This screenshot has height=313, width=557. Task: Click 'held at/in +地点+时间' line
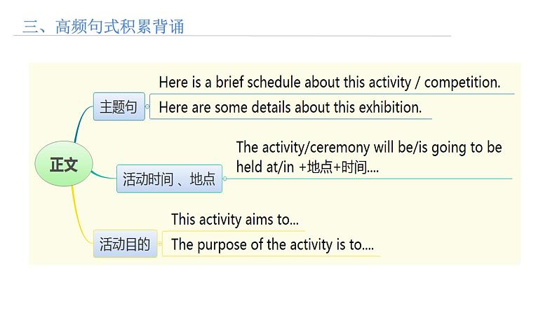click(x=307, y=167)
